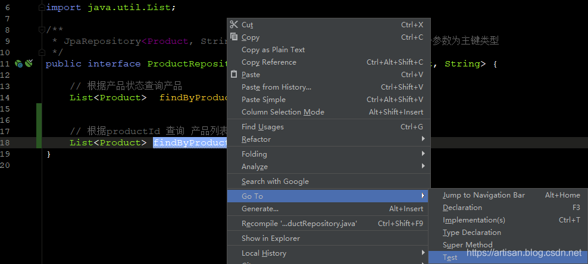588x264 pixels.
Task: Select Column Selection Mode
Action: (283, 112)
